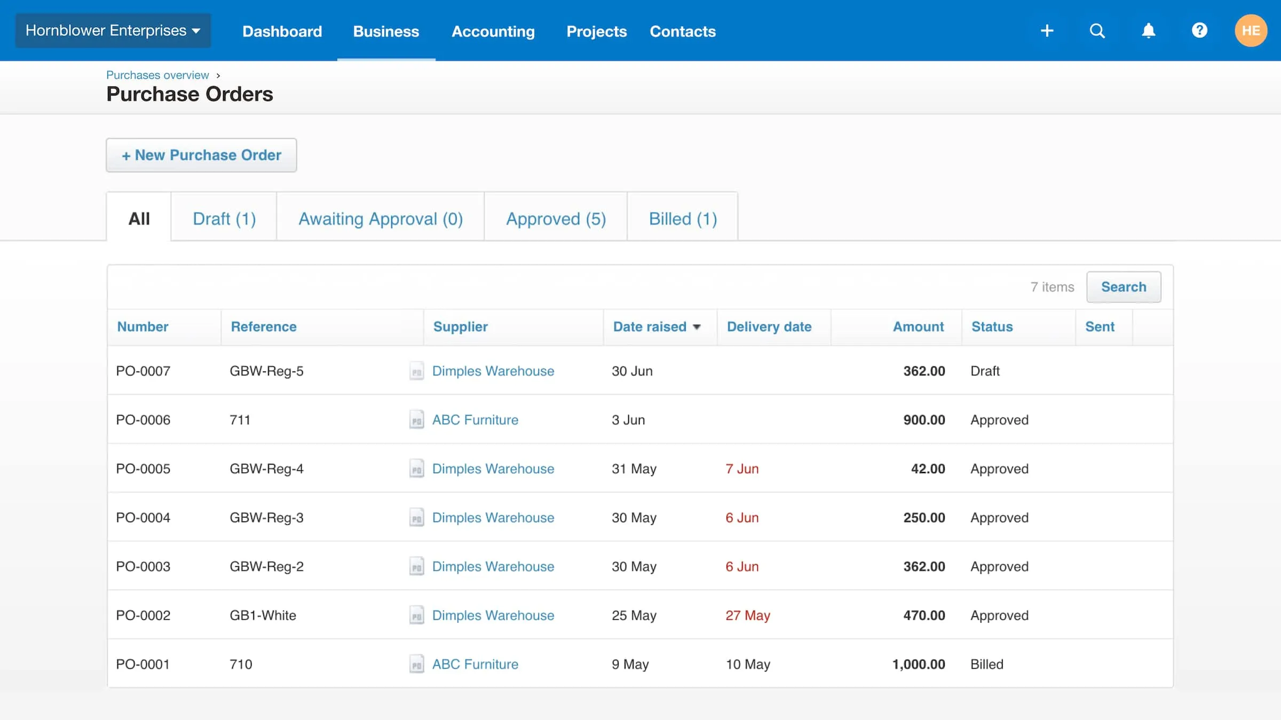Click the document icon on the GB1-White row
1281x720 pixels.
417,615
